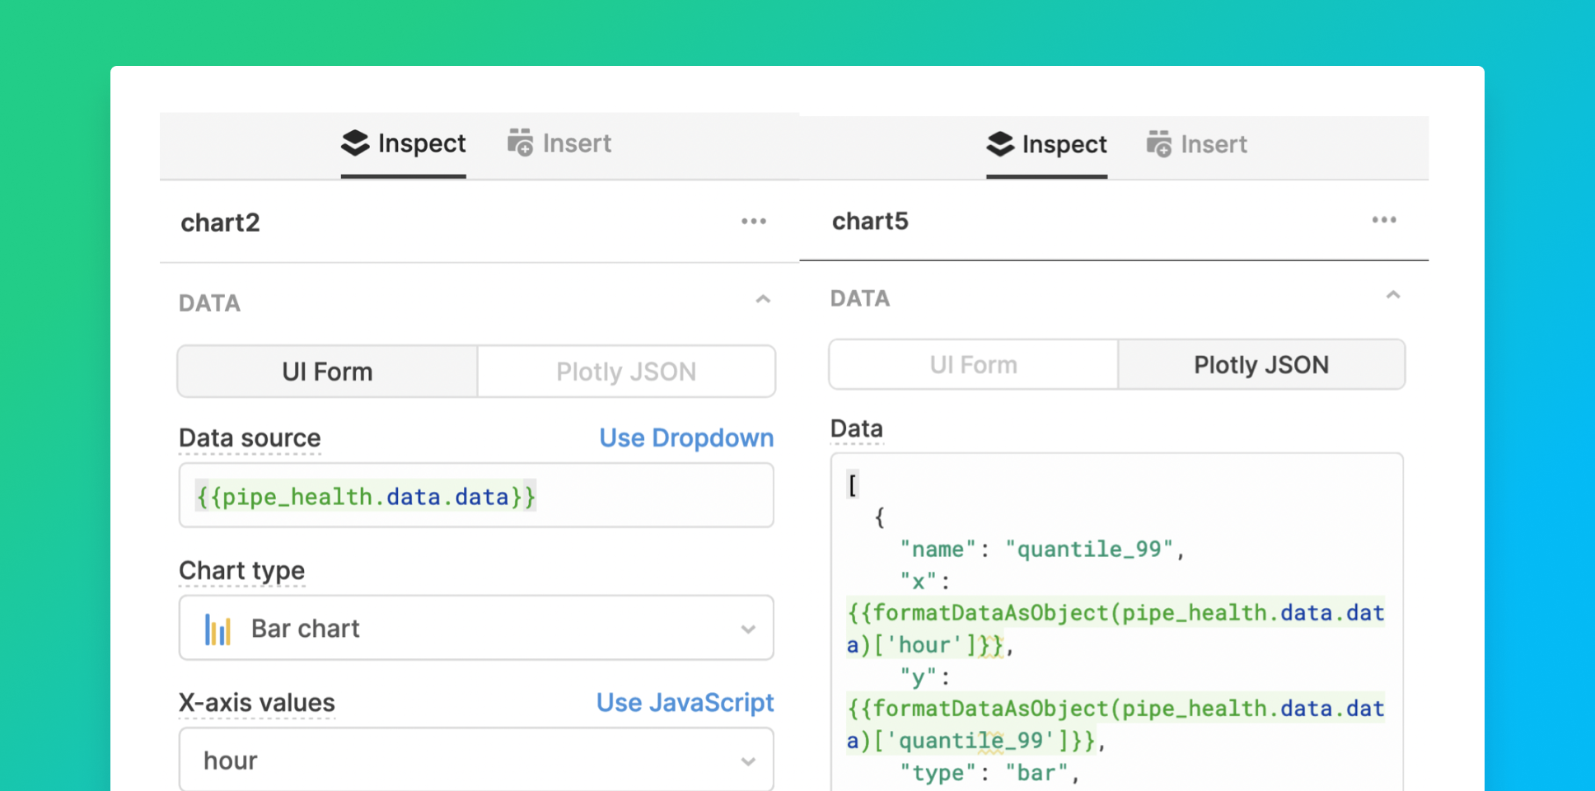
Task: Click inside the Plotly JSON Data editor
Action: coord(1117,622)
